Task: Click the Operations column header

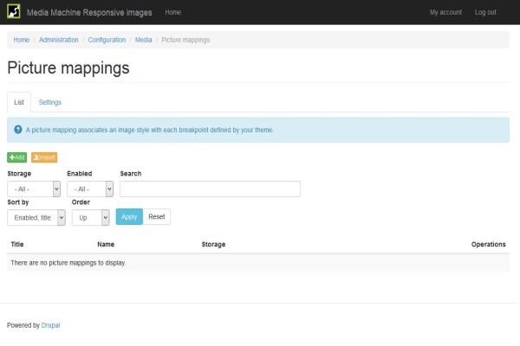Action: [489, 244]
